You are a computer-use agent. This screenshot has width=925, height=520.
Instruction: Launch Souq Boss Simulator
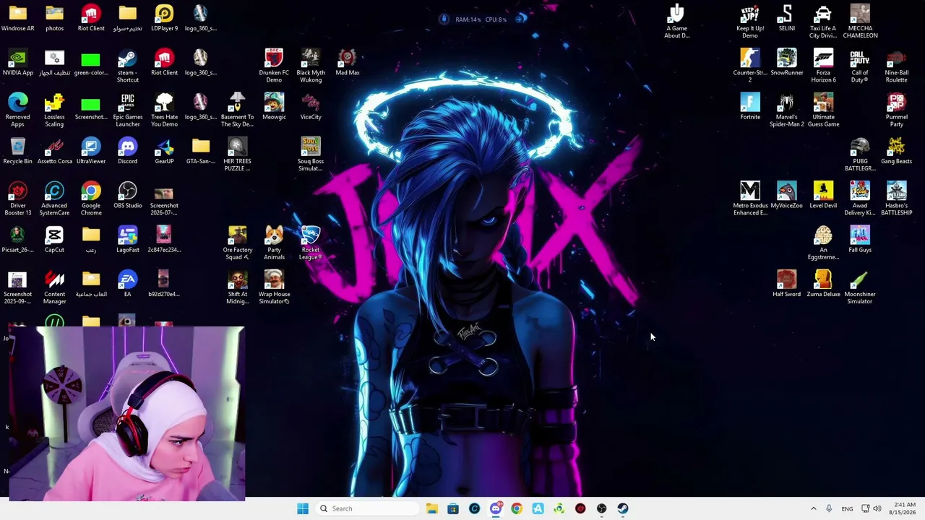(311, 155)
